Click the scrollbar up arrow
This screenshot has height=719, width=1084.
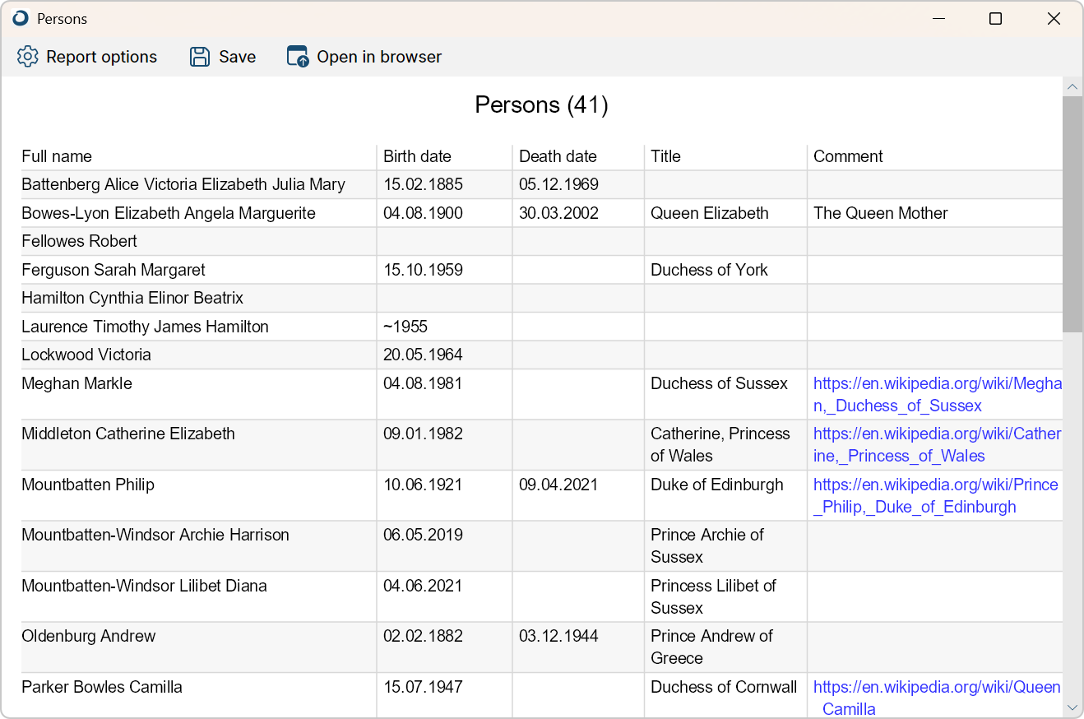[x=1072, y=86]
